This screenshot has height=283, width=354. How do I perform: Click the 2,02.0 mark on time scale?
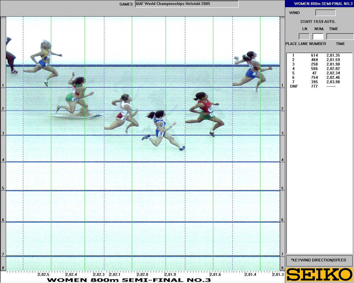coord(142,274)
